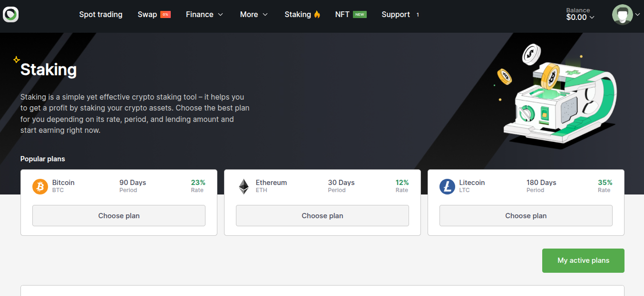Open the user profile avatar
Screen dimensions: 644x296
tap(622, 15)
